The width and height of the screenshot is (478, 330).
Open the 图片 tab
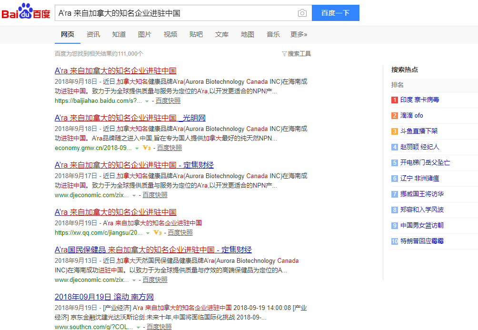145,34
